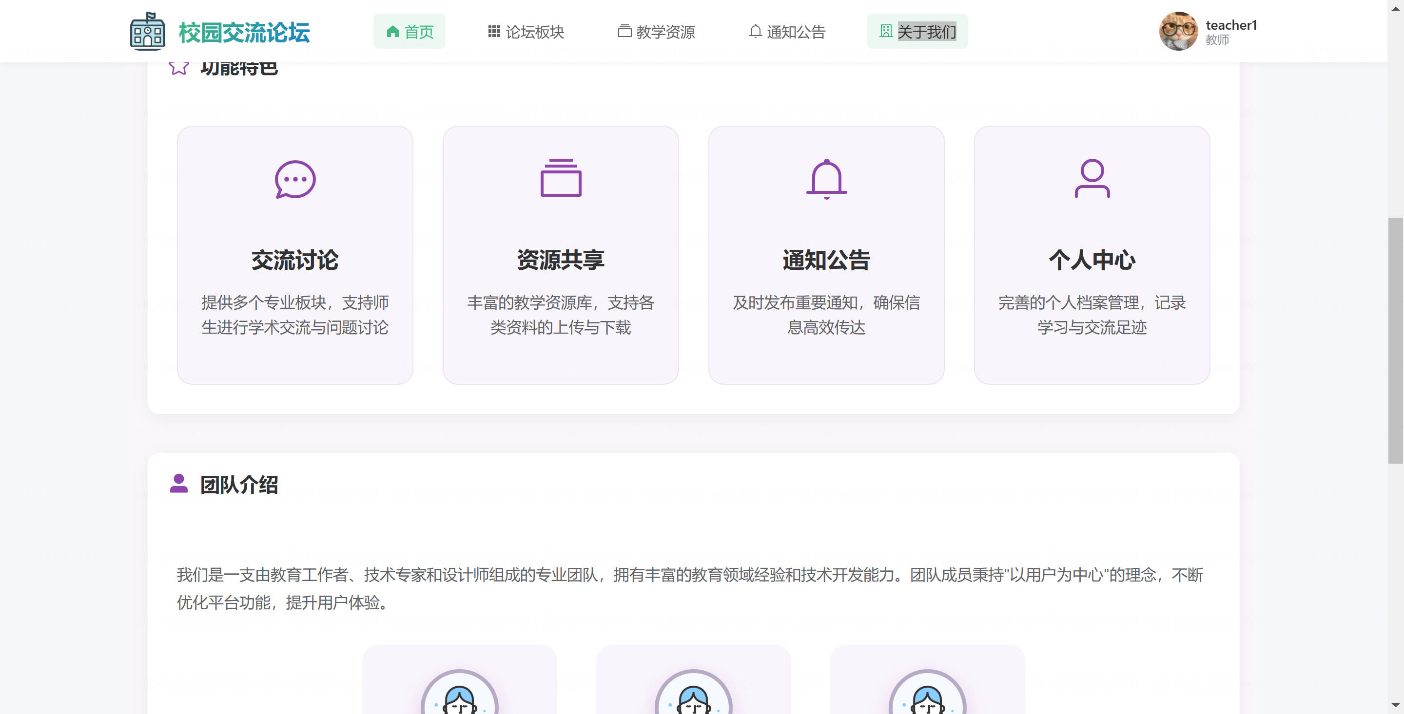Click the teacher1 username
1404x714 pixels.
1231,25
